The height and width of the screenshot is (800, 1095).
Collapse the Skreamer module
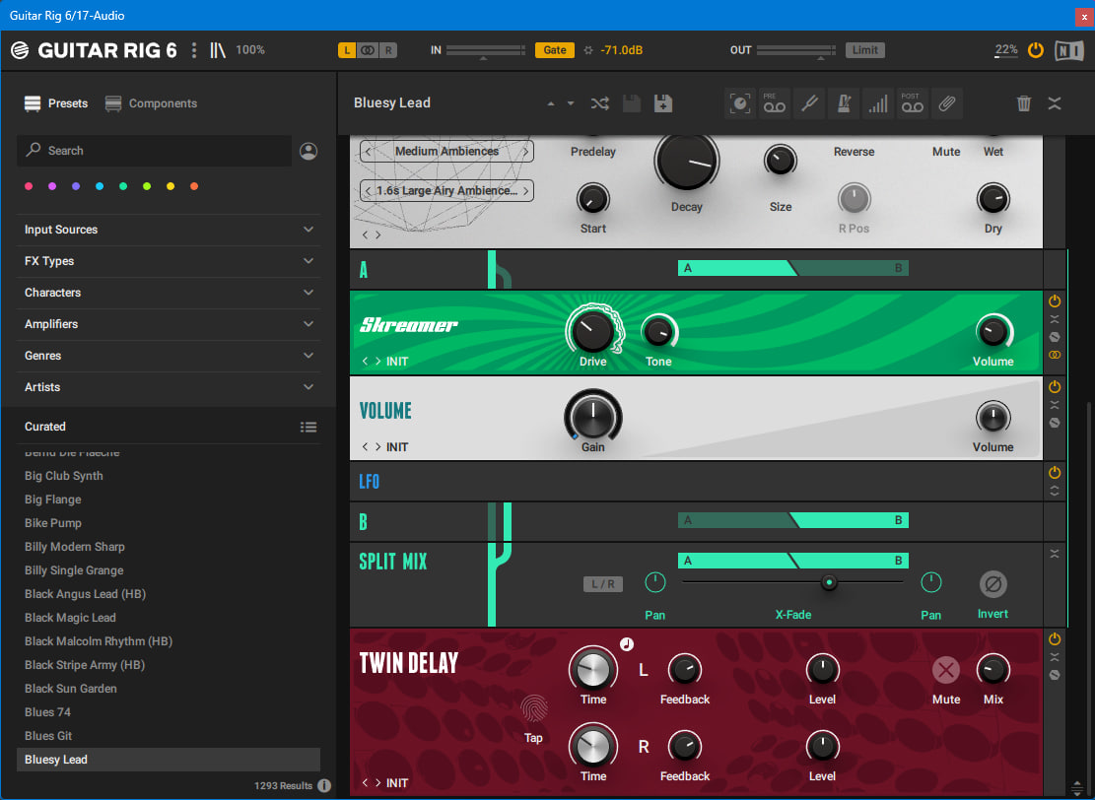pyautogui.click(x=1055, y=319)
